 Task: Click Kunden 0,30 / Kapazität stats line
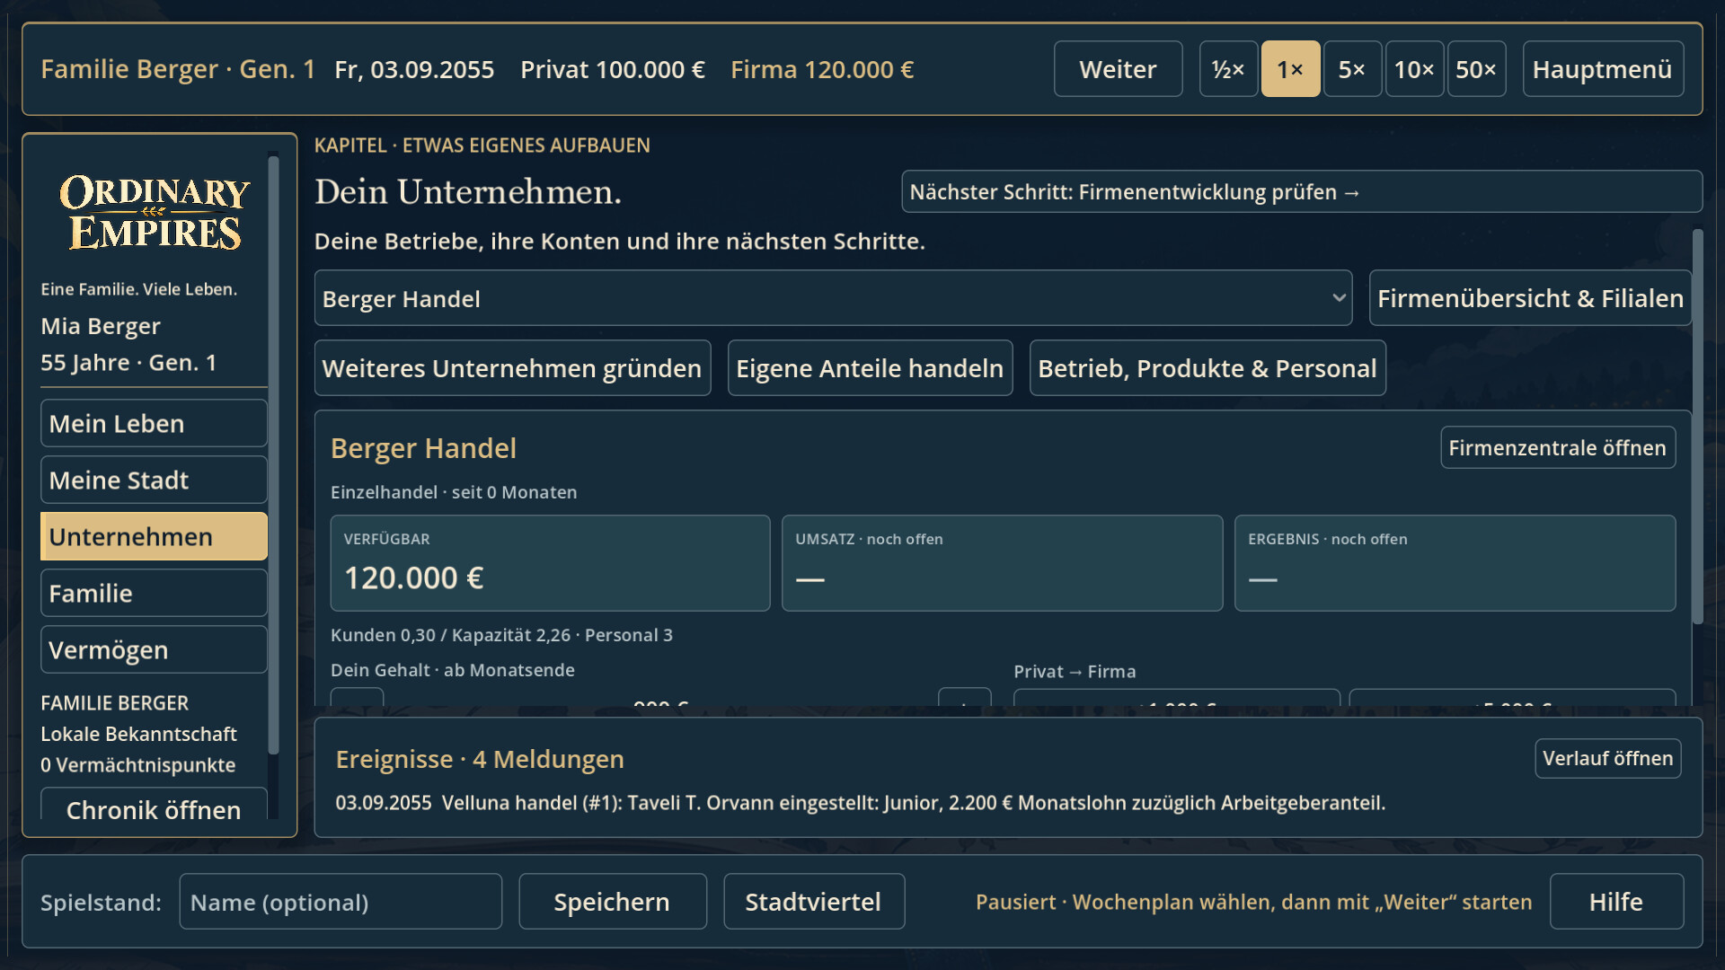click(x=501, y=635)
